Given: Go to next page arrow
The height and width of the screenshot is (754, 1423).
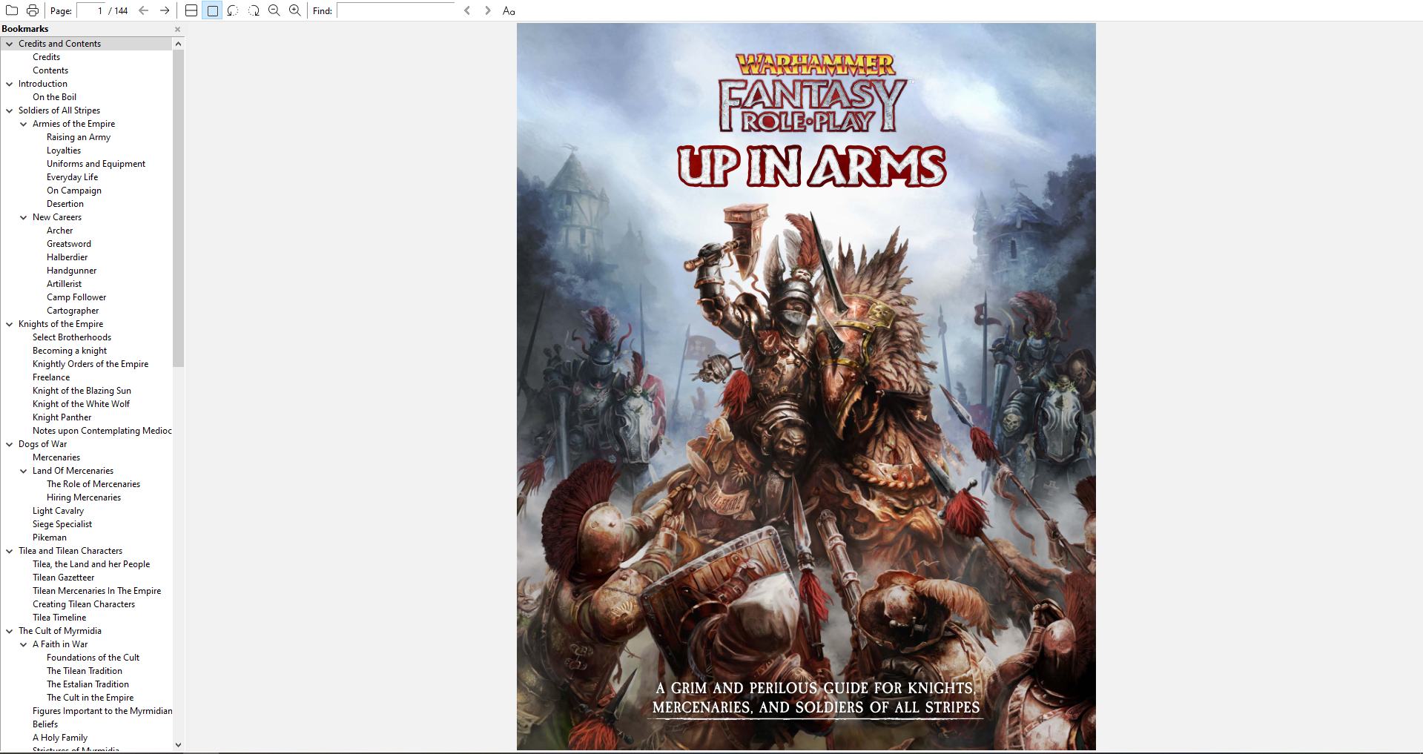Looking at the screenshot, I should click(x=165, y=10).
